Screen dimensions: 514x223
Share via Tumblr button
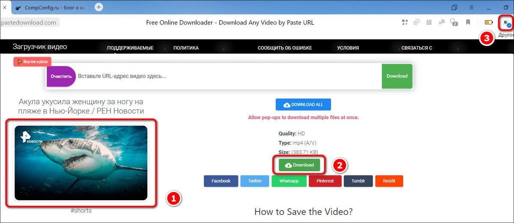(x=358, y=181)
